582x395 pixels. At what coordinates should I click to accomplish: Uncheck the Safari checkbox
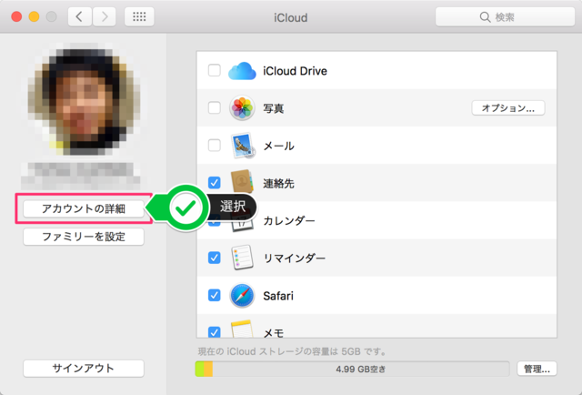pyautogui.click(x=215, y=296)
